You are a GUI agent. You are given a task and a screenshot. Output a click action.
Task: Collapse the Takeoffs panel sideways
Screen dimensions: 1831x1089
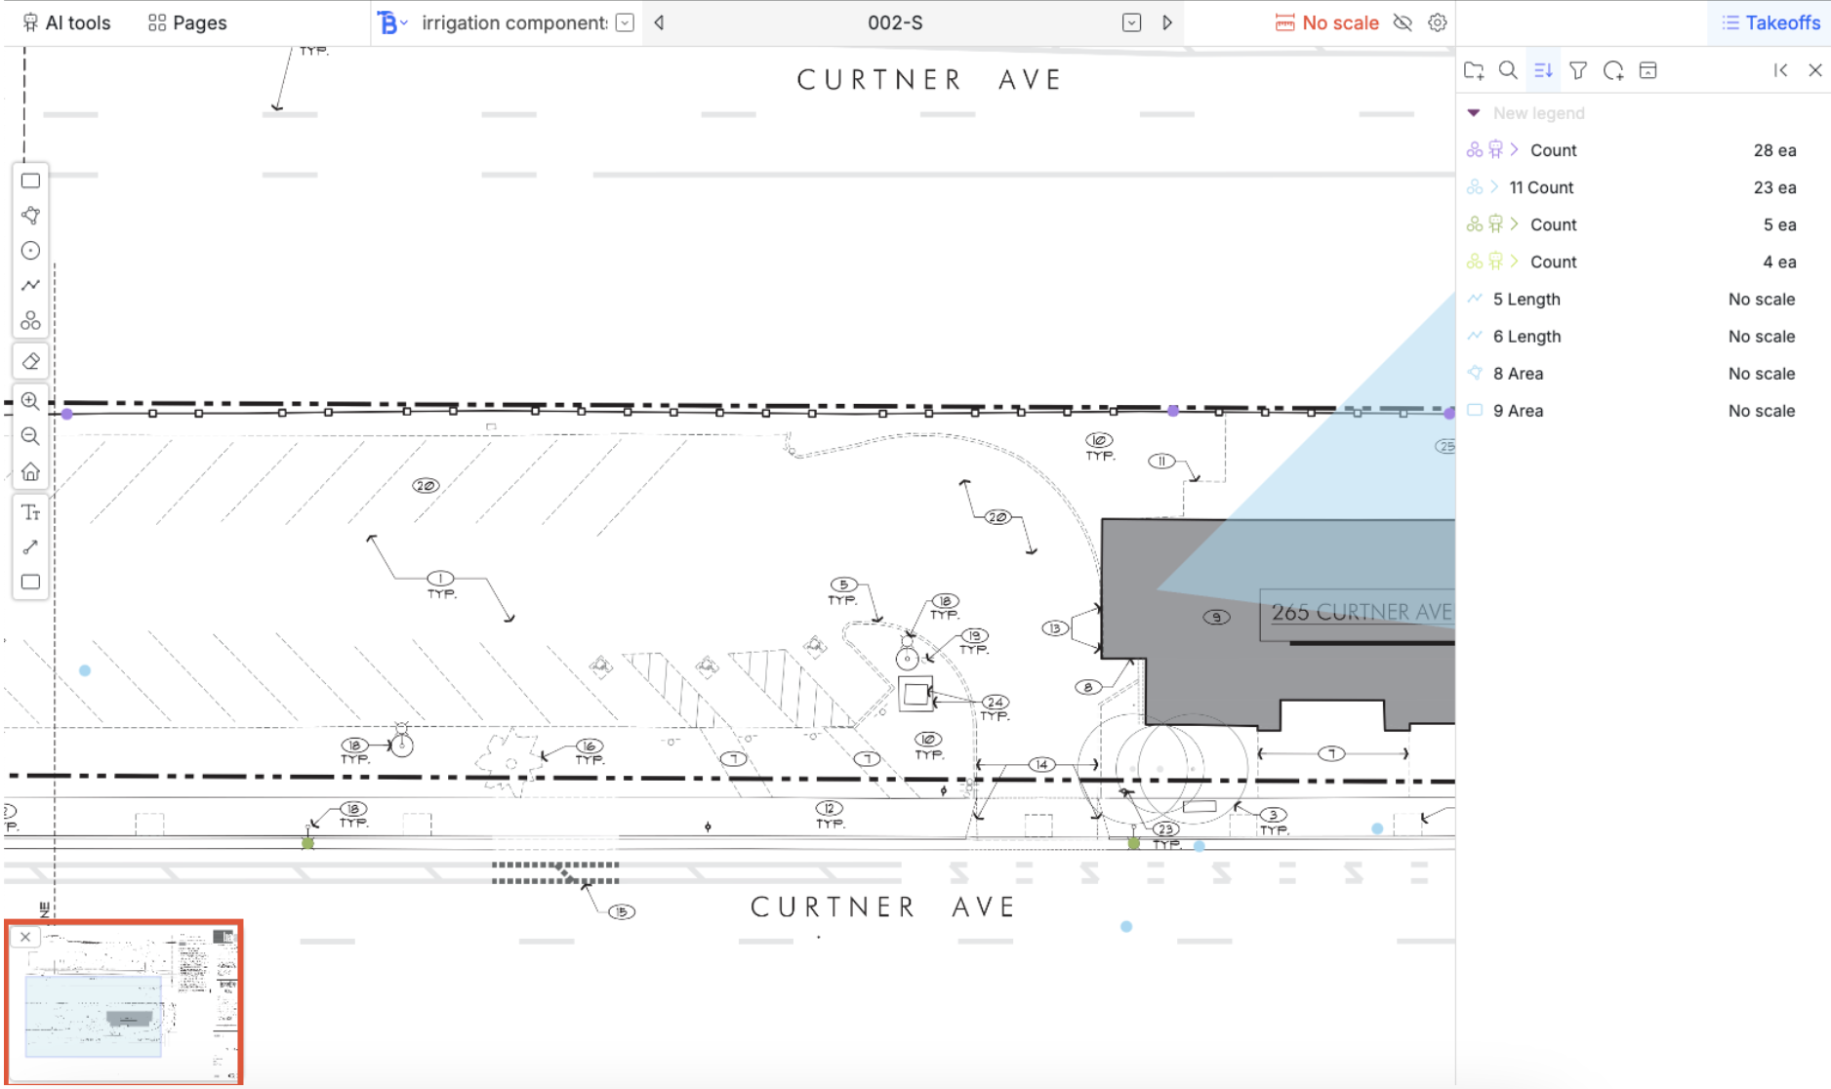coord(1781,70)
